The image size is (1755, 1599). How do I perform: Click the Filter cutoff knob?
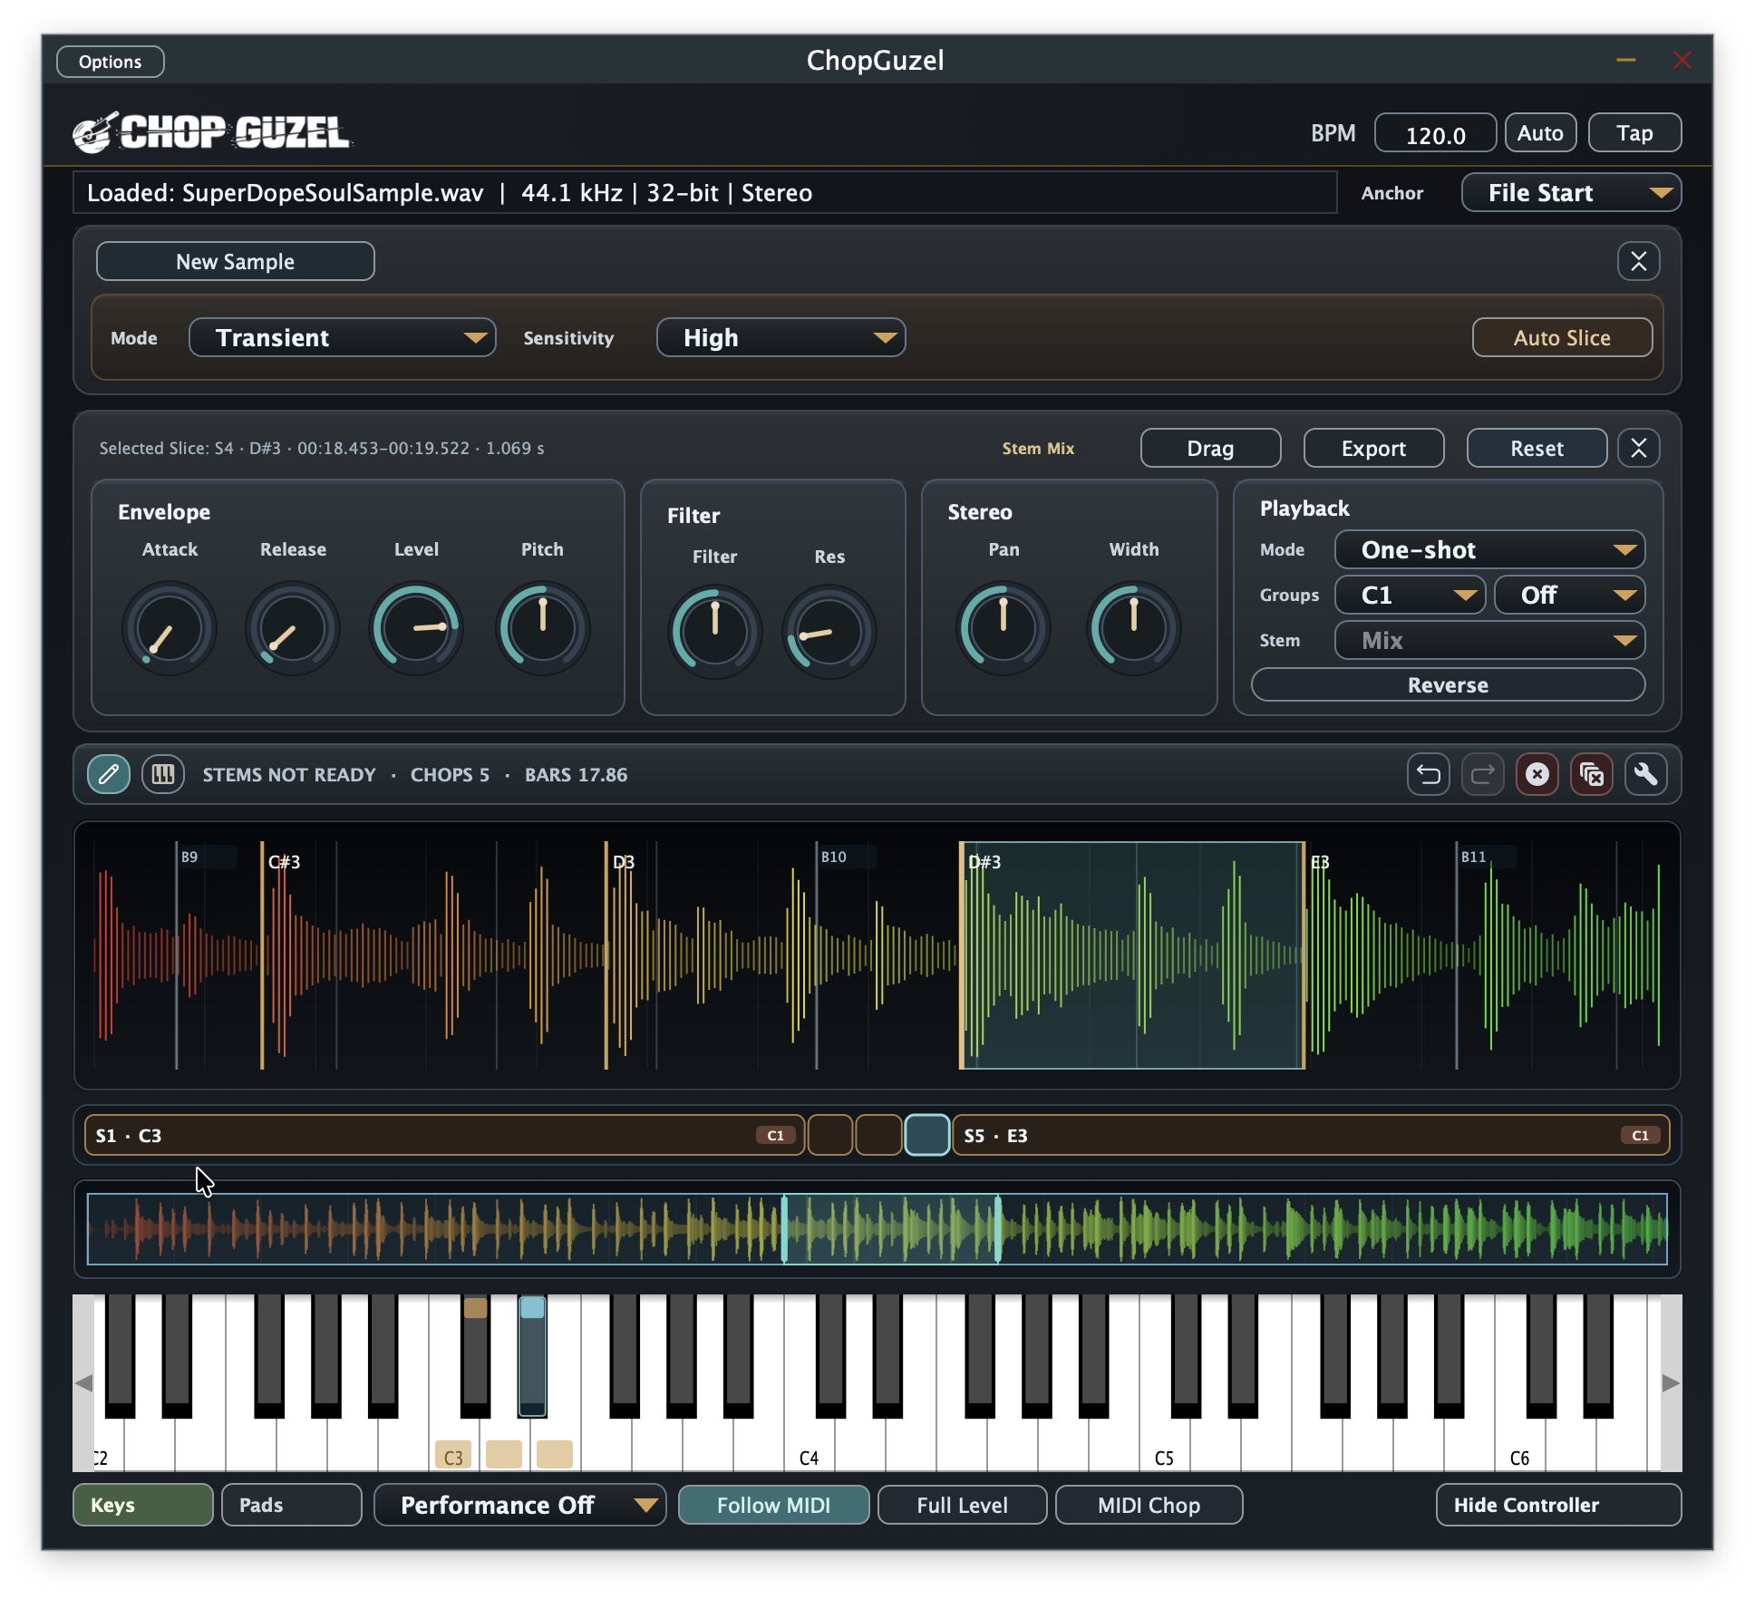point(715,632)
